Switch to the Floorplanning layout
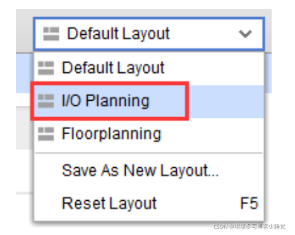295x235 pixels. [111, 134]
